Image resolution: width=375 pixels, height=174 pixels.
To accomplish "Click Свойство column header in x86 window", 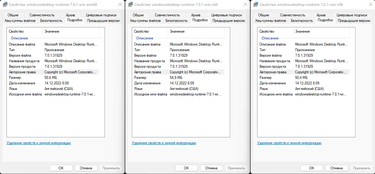I will point(275,31).
